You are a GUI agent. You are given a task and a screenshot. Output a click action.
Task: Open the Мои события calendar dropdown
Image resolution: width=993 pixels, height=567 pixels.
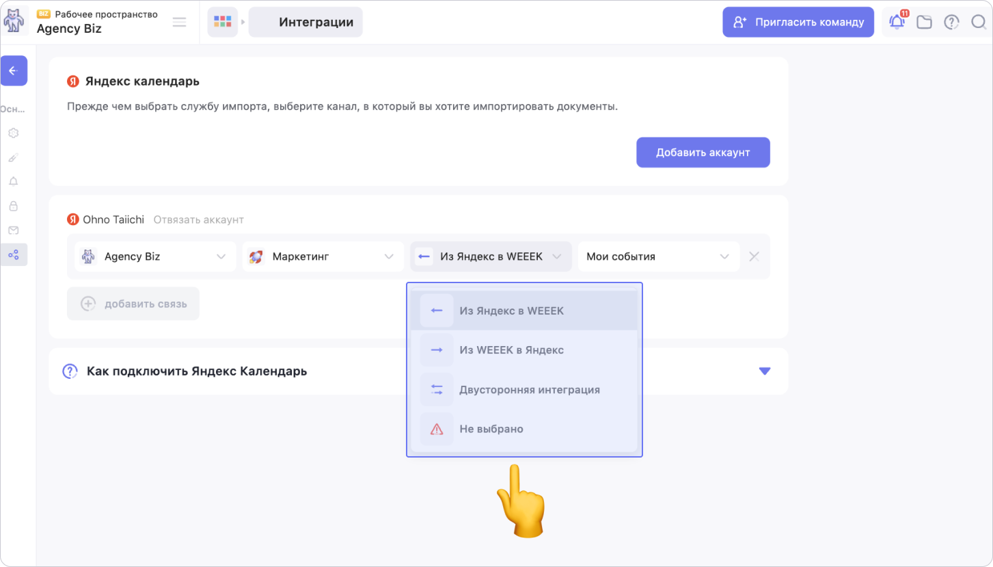pyautogui.click(x=658, y=256)
